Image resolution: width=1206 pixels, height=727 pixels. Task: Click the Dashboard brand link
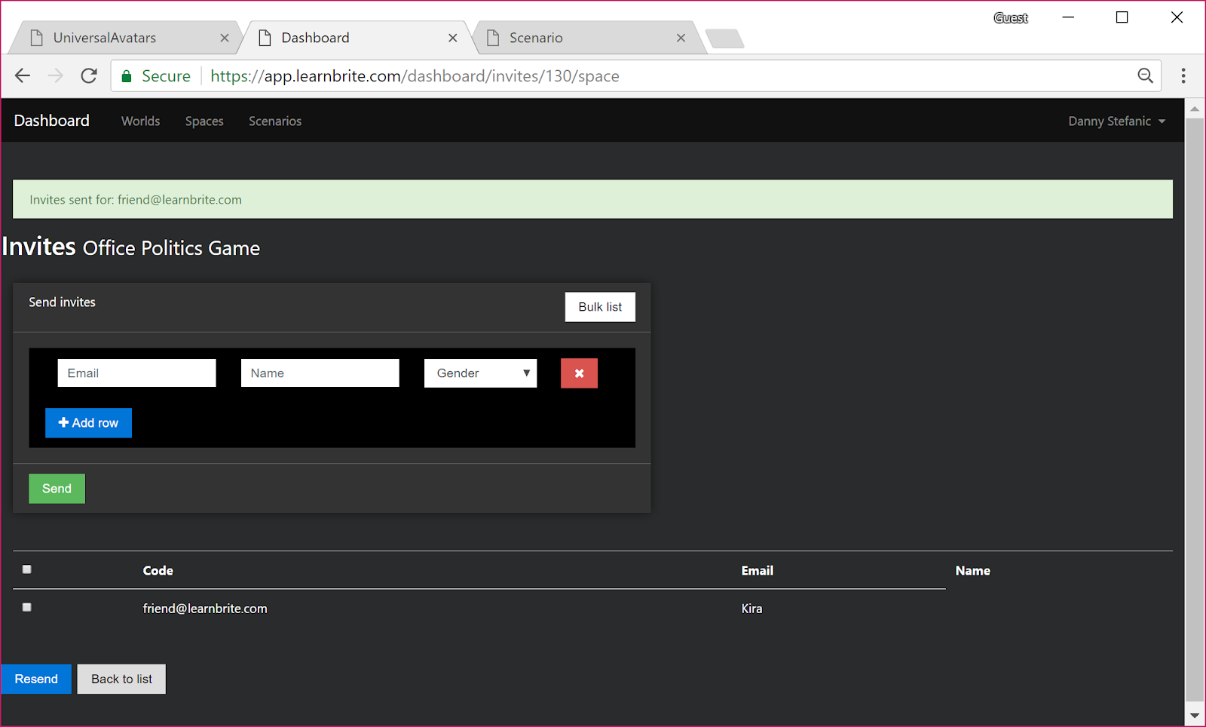point(52,121)
